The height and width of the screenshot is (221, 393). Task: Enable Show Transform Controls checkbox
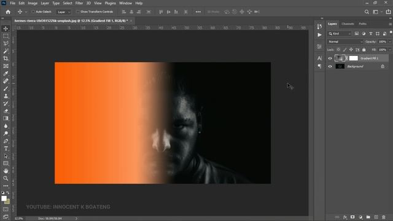tap(78, 12)
